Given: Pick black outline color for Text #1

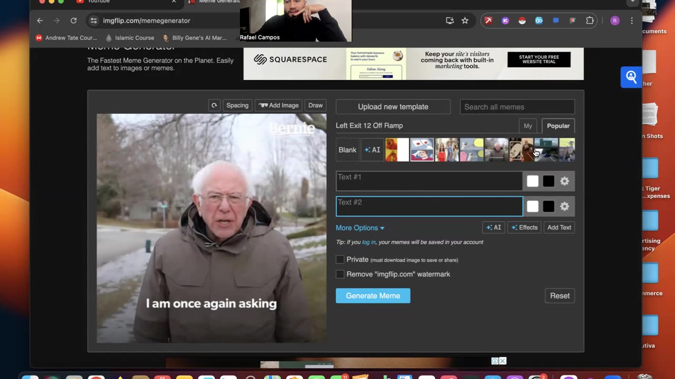Looking at the screenshot, I should tap(548, 181).
